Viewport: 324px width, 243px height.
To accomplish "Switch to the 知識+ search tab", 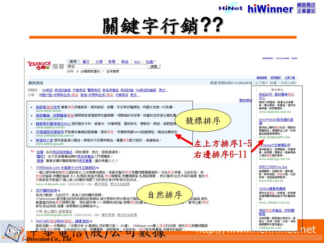I will (x=150, y=62).
